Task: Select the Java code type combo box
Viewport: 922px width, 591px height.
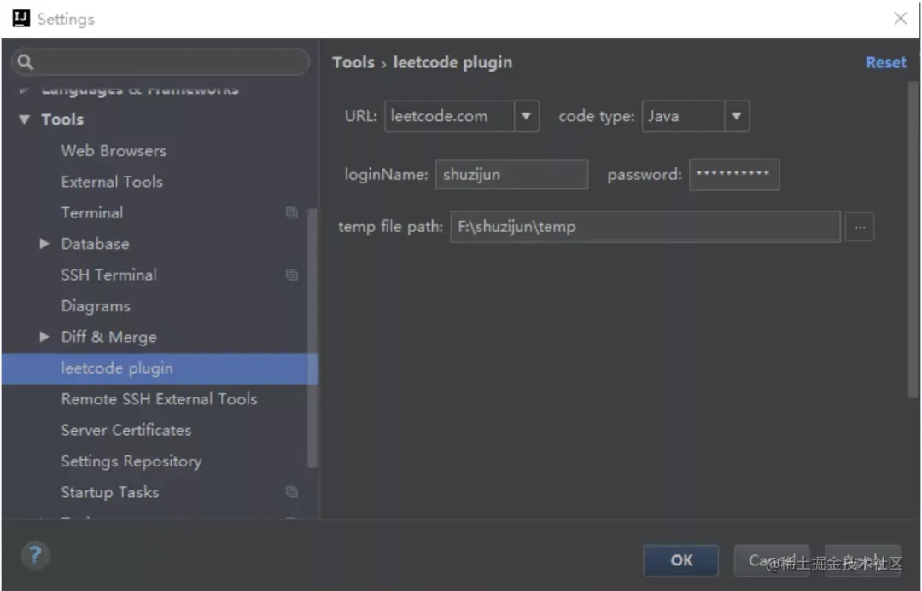Action: pos(696,116)
